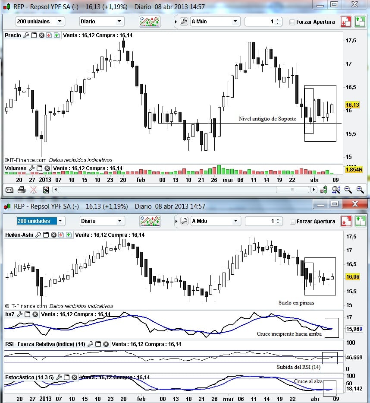Close the ha7 indicator panel

pos(35,314)
